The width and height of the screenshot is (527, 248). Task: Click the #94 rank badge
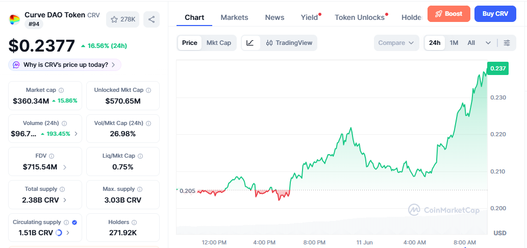coord(34,24)
